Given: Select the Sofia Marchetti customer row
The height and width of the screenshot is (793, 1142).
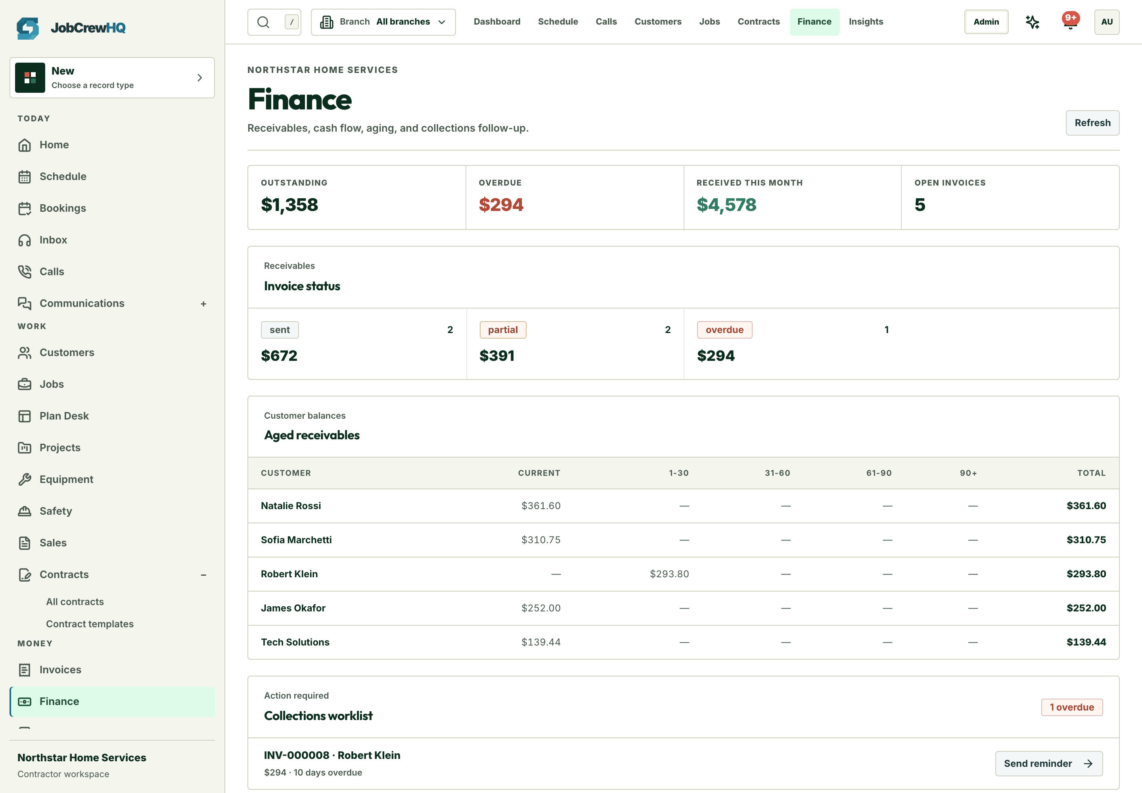Looking at the screenshot, I should pyautogui.click(x=683, y=540).
